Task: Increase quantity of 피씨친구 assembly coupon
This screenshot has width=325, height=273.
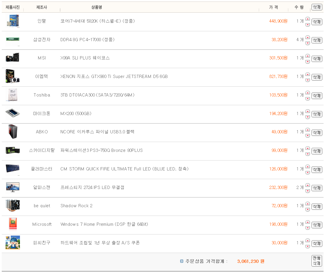Action: pos(308,241)
